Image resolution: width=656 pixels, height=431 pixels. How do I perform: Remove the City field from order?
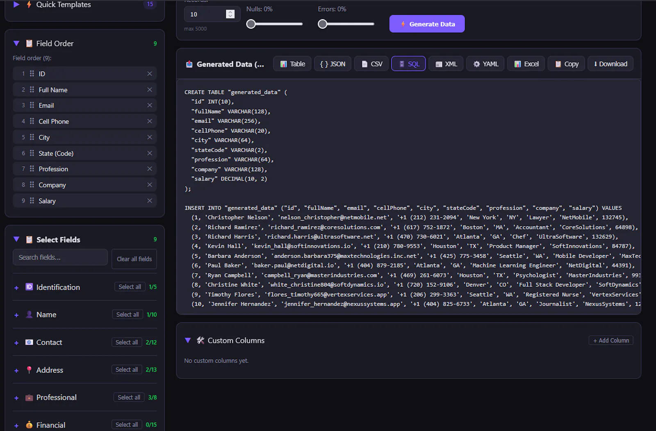150,137
